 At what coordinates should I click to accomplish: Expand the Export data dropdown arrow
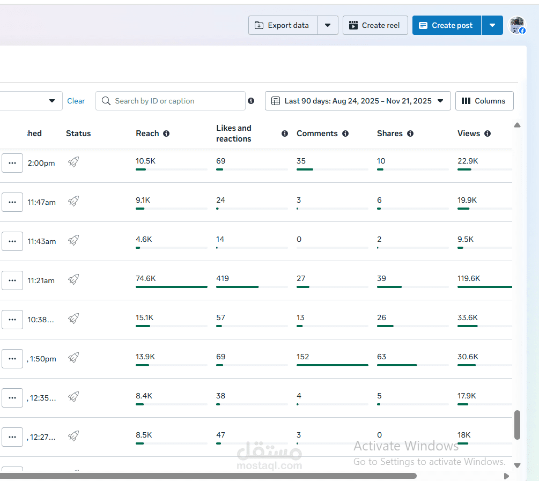click(x=328, y=25)
